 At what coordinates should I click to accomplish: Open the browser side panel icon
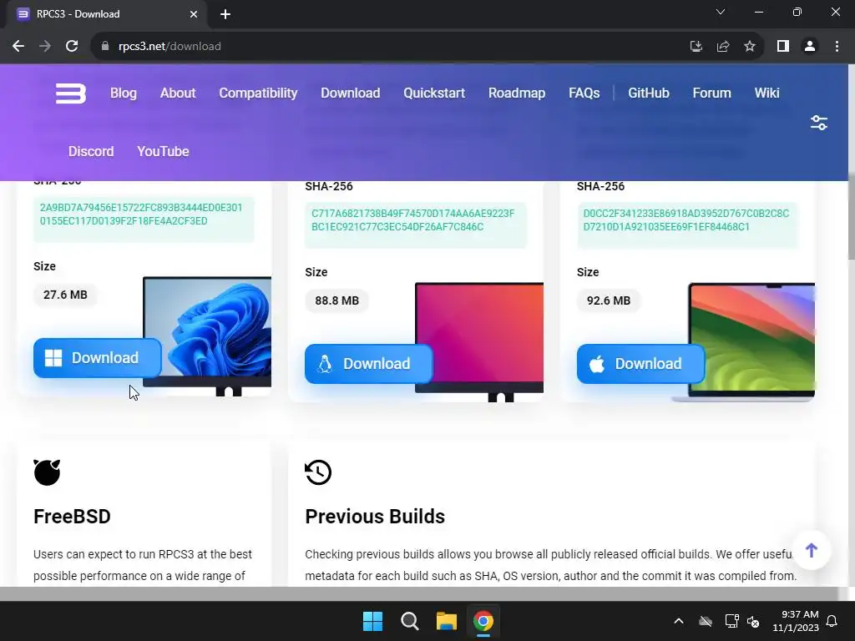(783, 47)
